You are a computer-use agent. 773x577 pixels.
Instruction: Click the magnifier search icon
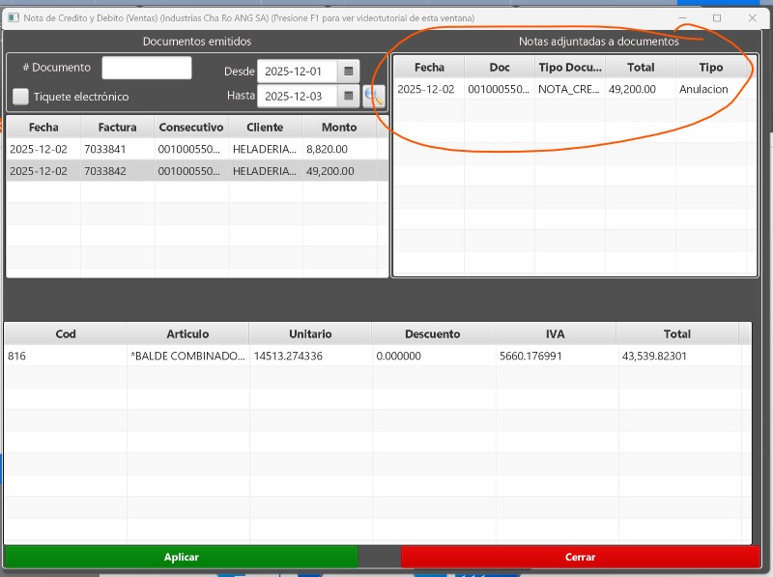tap(373, 96)
